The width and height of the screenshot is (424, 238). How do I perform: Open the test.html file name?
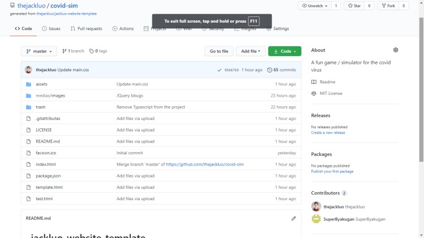[44, 199]
